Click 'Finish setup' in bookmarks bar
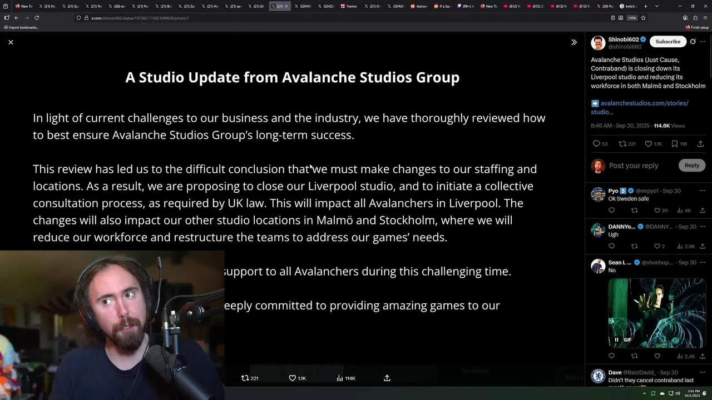 pos(698,27)
